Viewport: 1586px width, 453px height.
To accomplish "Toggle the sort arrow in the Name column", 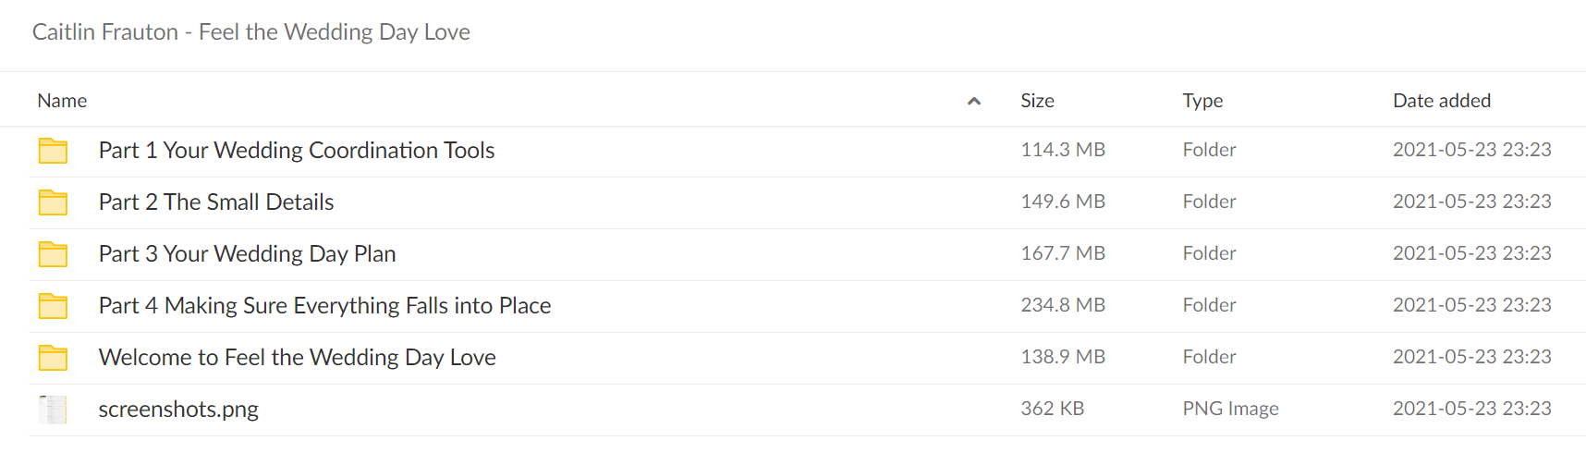I will point(973,101).
